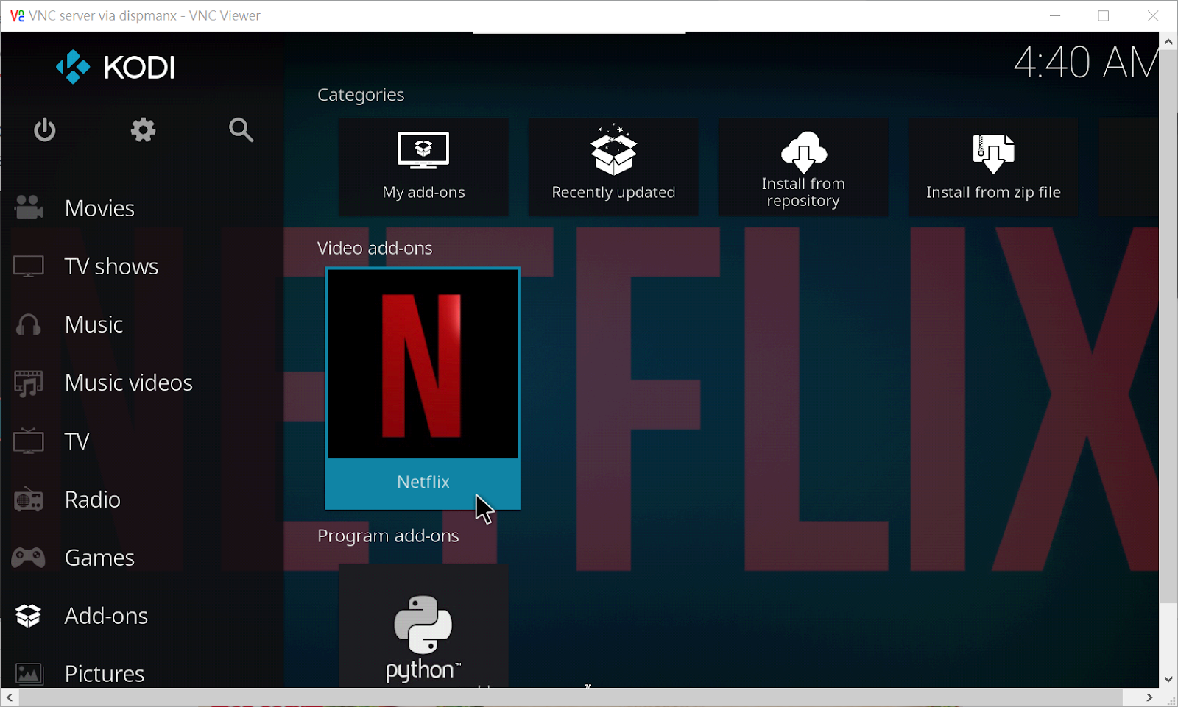Browse the Pictures section
The image size is (1178, 707).
click(x=104, y=673)
